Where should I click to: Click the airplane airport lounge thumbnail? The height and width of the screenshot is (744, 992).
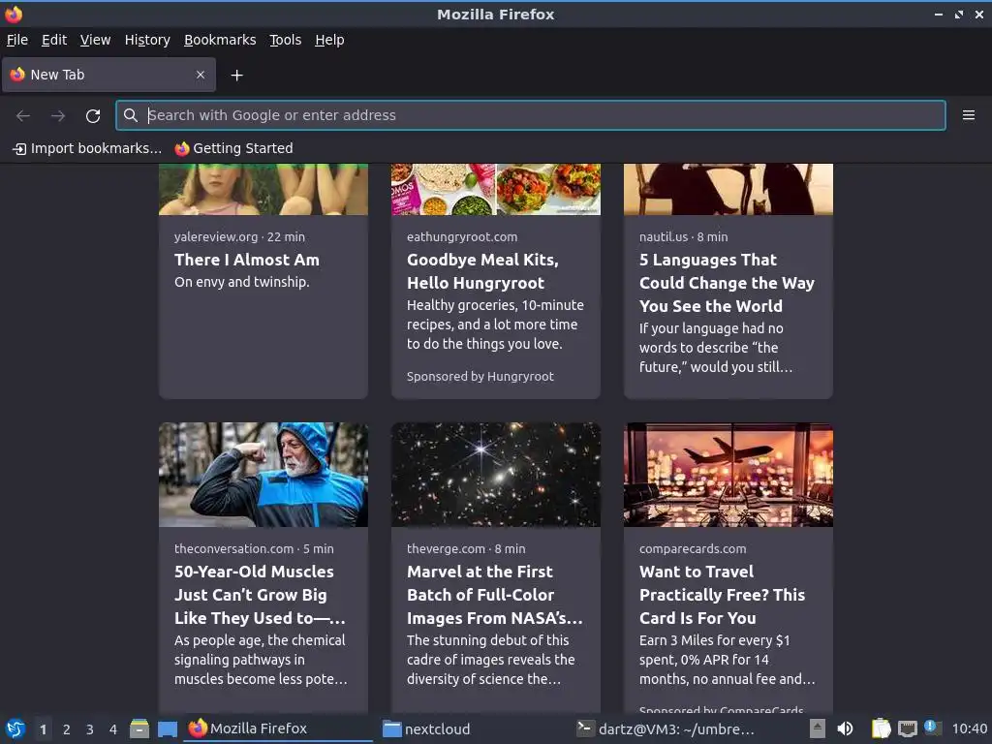(x=728, y=475)
